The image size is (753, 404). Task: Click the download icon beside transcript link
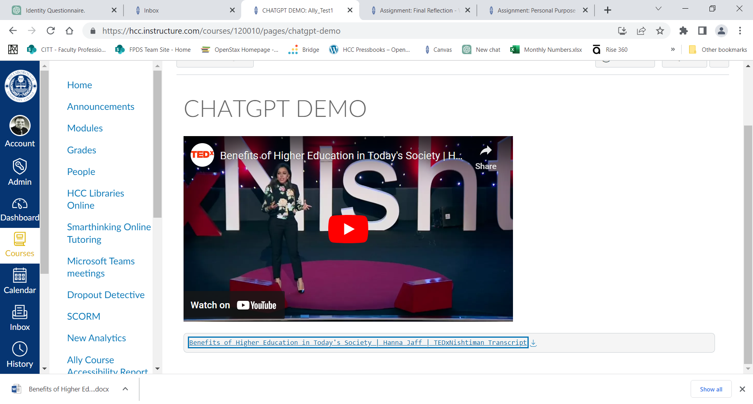pos(533,343)
